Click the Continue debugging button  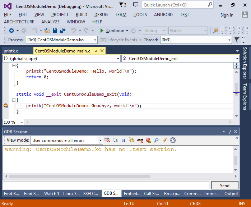coord(112,31)
